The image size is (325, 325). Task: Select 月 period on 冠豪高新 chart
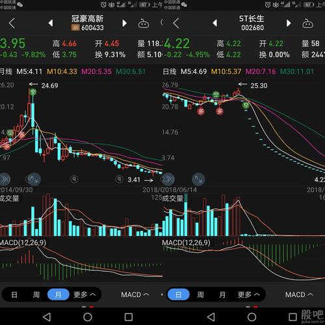pos(58,294)
